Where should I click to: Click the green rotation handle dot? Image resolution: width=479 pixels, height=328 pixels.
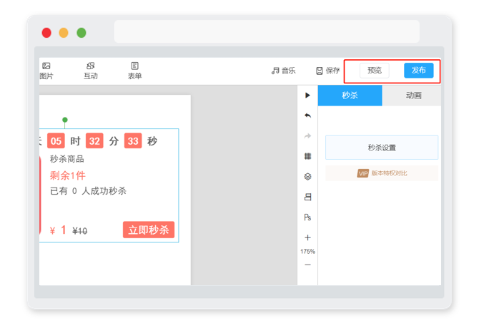[65, 120]
